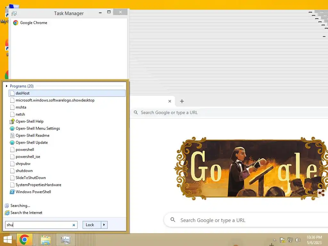The image size is (328, 246).
Task: Click the Task Manager title bar icon
Action: click(x=14, y=13)
